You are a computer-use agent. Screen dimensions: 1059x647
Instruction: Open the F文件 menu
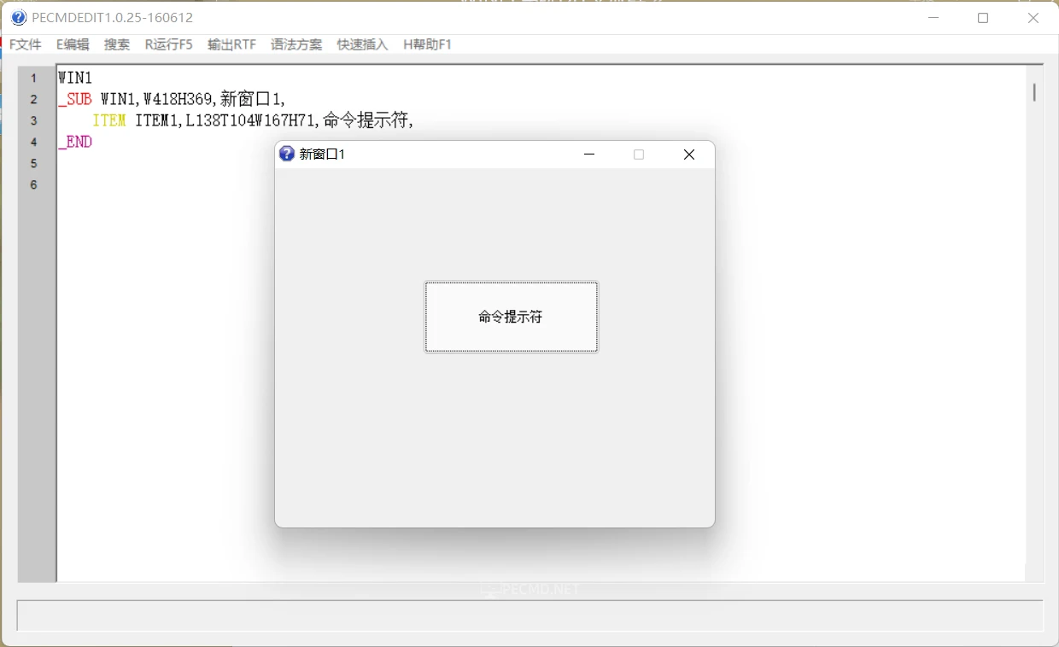point(26,44)
